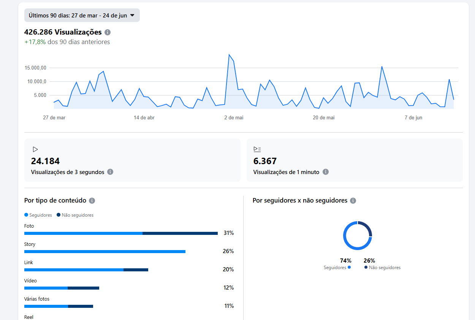The width and height of the screenshot is (475, 320).
Task: Click info icon next to Por tipo de conteúdo
Action: pos(92,201)
